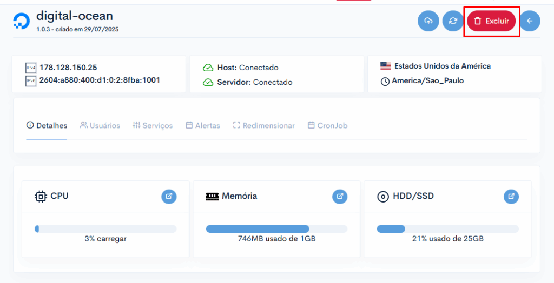Click the IPv4 address 178.128.150.25
This screenshot has height=283, width=554.
[68, 68]
